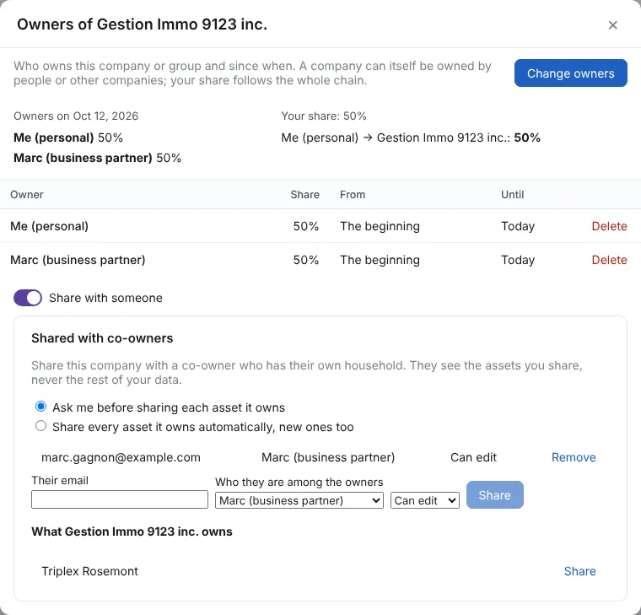Click the Owners on Oct 12, 2026 label
The height and width of the screenshot is (615, 641).
pos(76,116)
